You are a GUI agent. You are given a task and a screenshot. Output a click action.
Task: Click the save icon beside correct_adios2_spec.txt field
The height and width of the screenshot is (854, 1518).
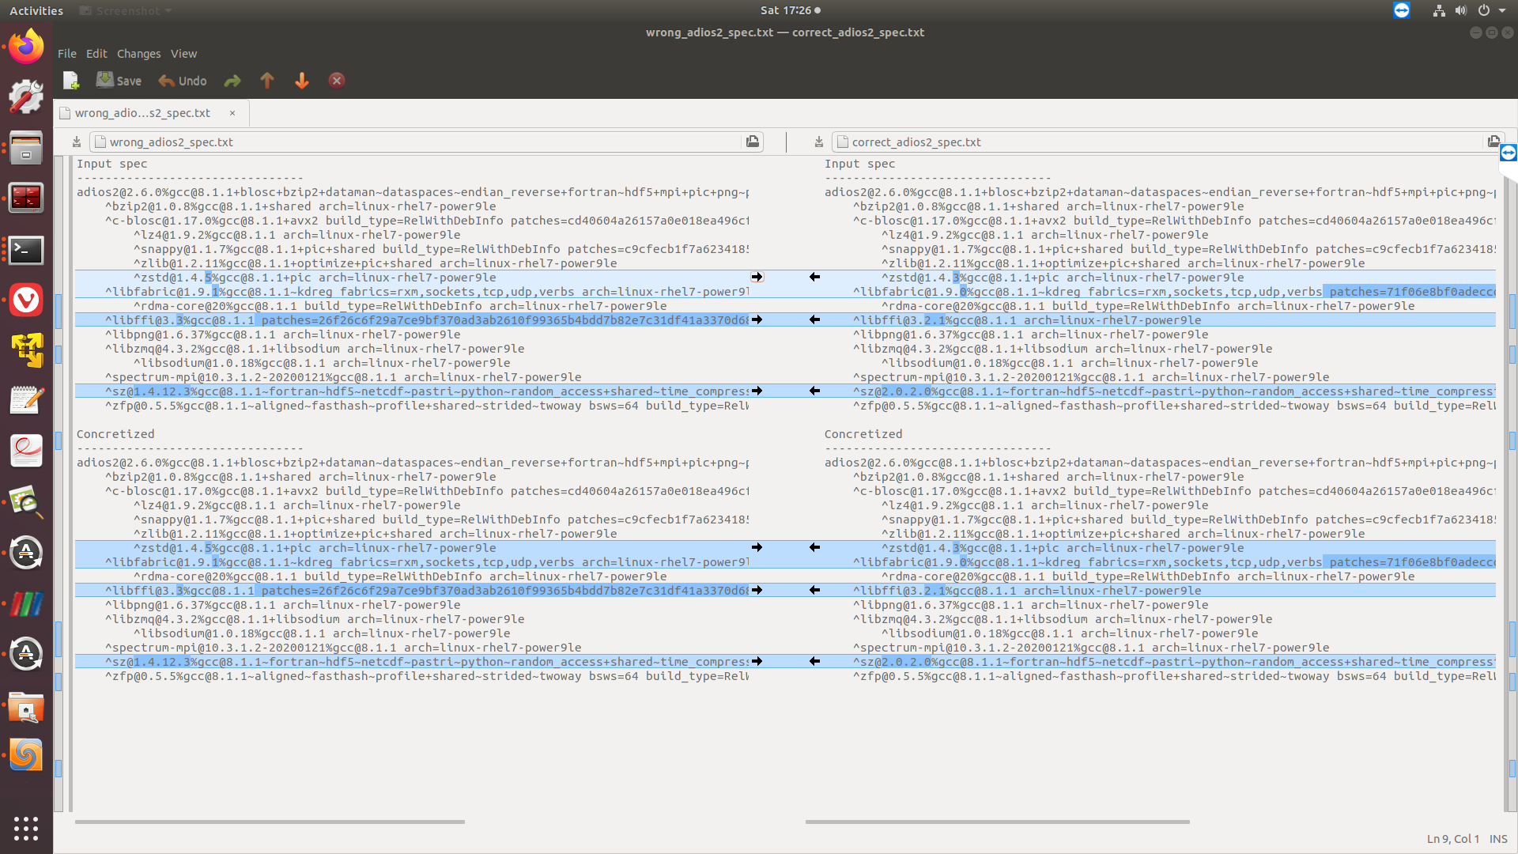tap(818, 142)
